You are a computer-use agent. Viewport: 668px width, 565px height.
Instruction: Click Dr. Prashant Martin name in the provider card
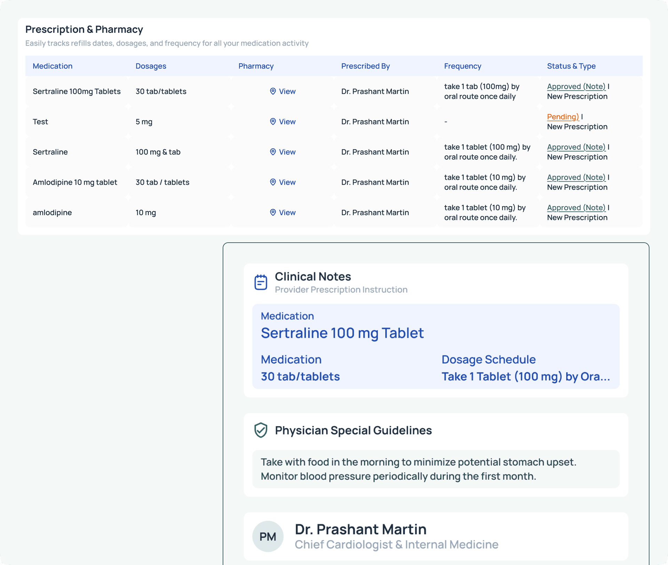(360, 529)
